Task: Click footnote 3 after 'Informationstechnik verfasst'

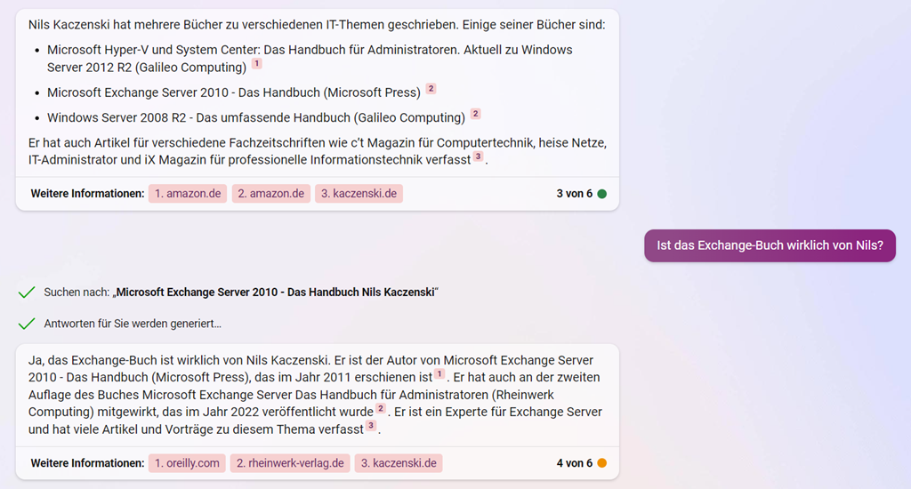Action: tap(478, 156)
